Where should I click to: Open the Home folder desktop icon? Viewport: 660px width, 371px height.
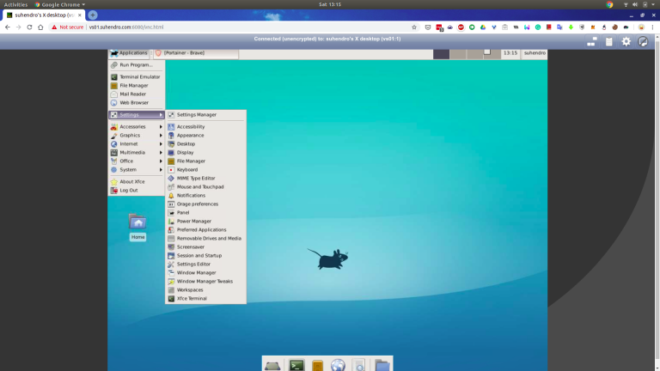tap(137, 223)
